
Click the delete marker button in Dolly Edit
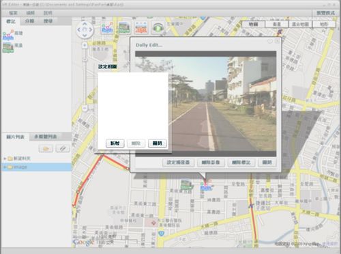click(x=241, y=163)
